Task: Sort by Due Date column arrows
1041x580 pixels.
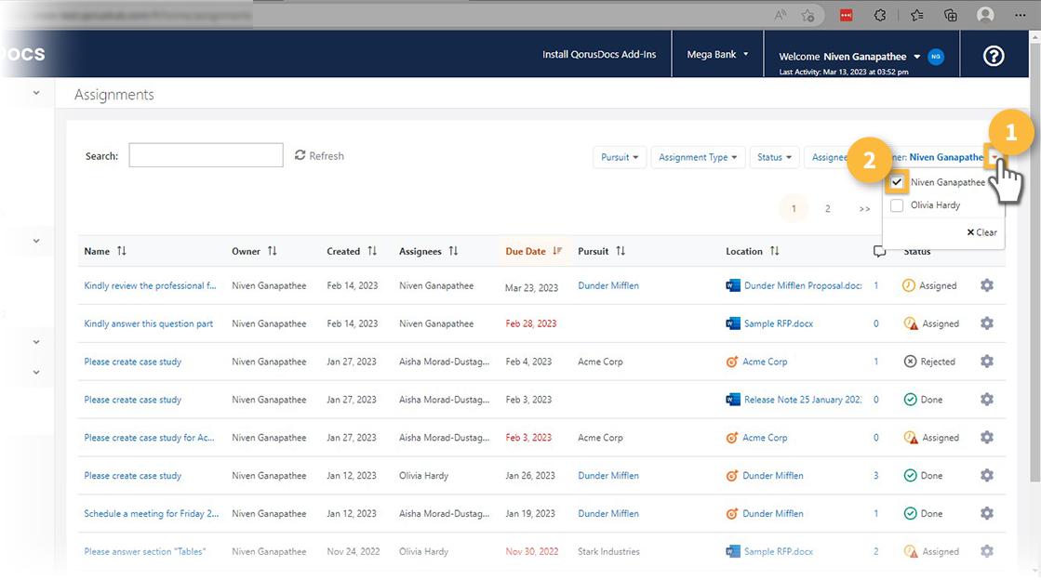Action: coord(557,251)
